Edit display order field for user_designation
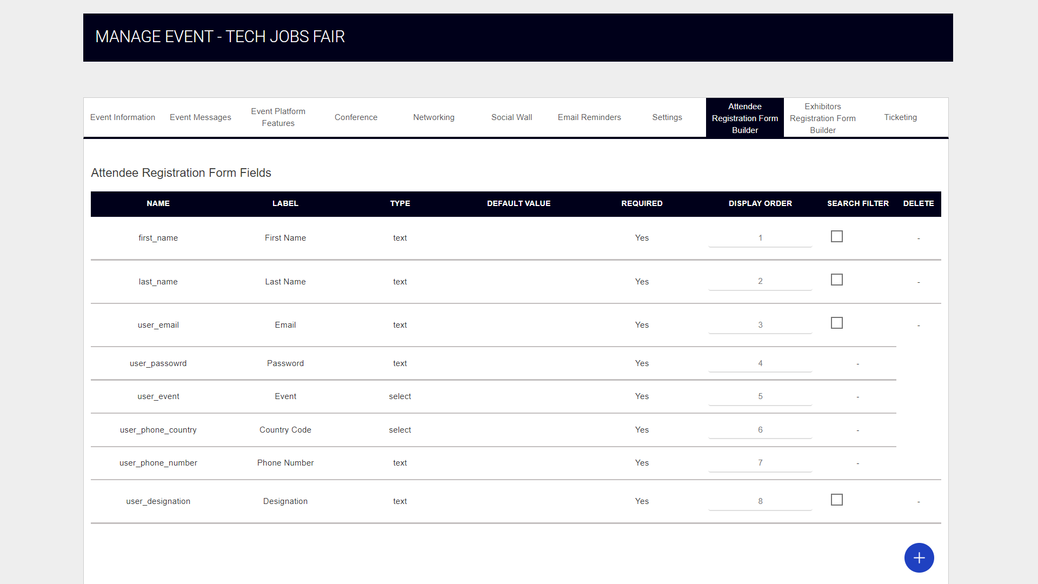The width and height of the screenshot is (1038, 584). point(760,501)
